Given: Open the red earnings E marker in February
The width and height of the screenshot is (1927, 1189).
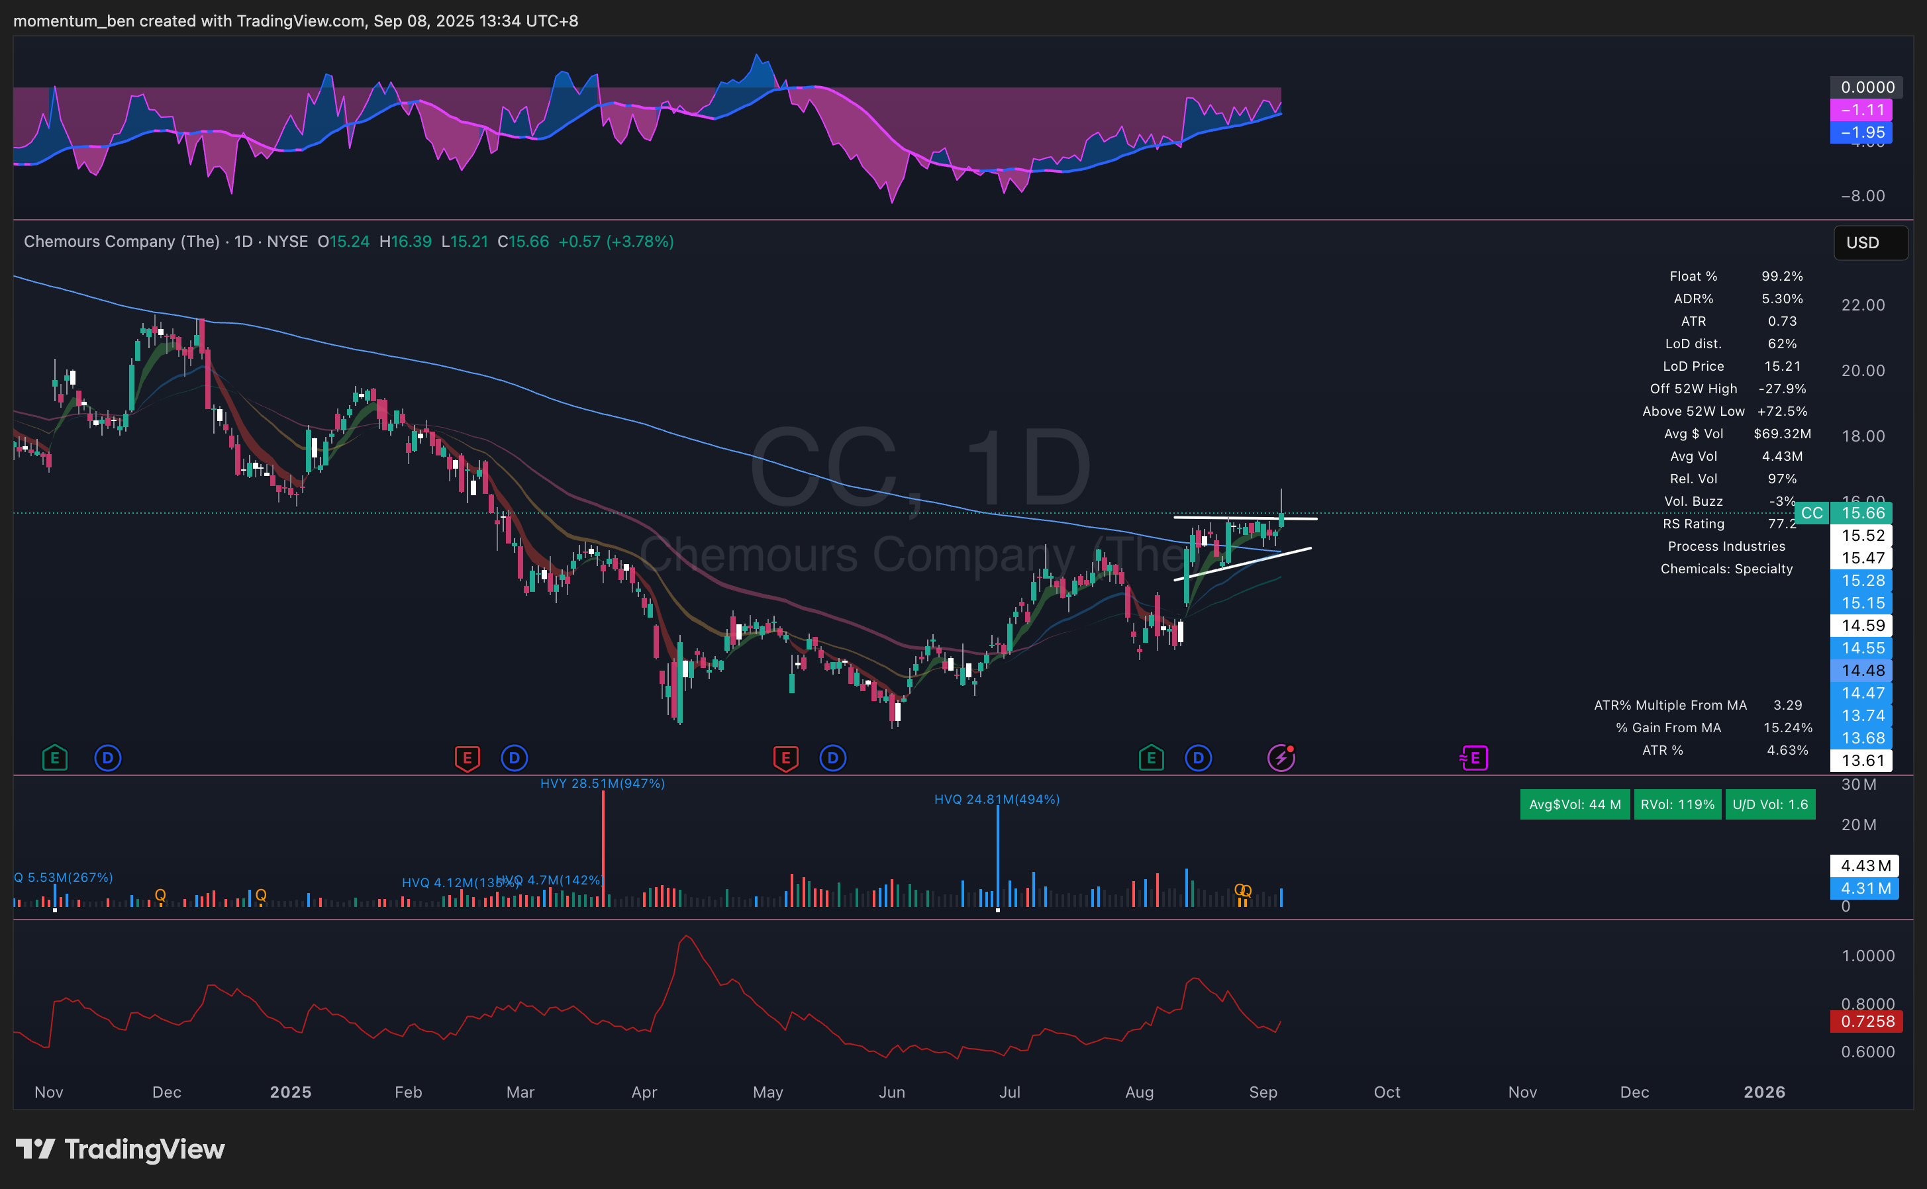Looking at the screenshot, I should (x=468, y=758).
